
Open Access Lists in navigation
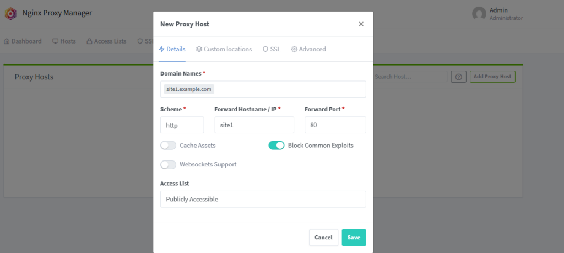click(x=106, y=41)
